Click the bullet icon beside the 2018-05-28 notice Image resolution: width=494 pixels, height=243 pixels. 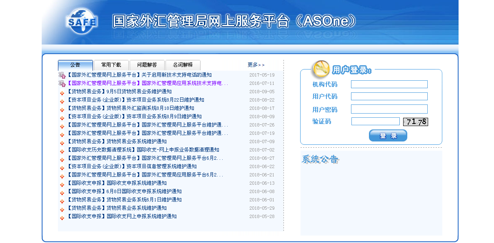click(x=62, y=217)
